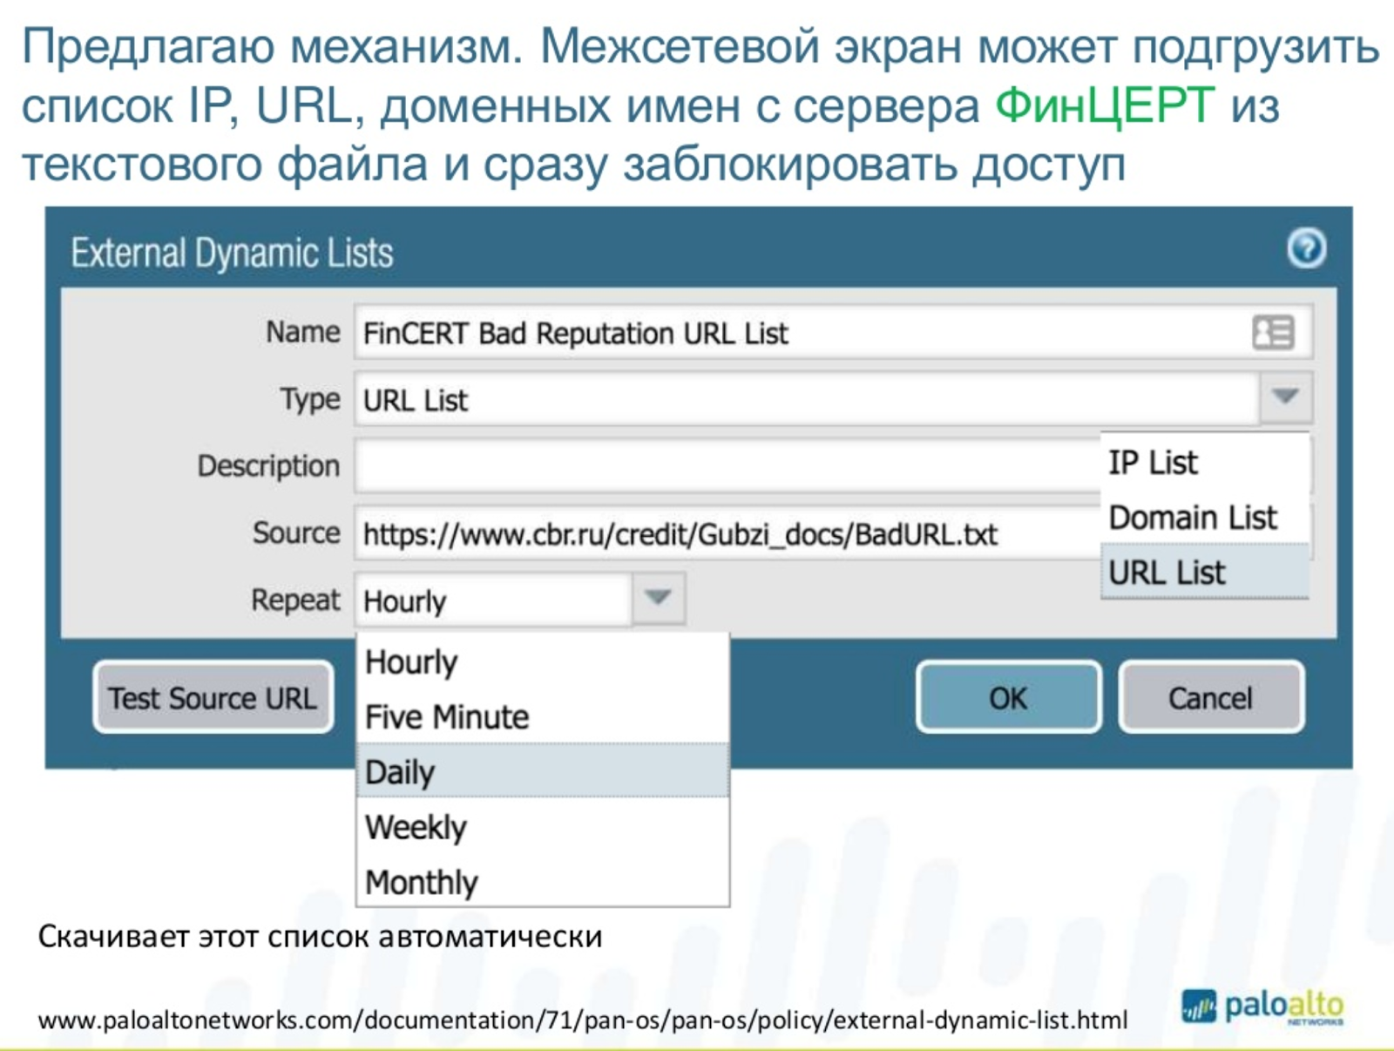Click the Type label

point(309,399)
